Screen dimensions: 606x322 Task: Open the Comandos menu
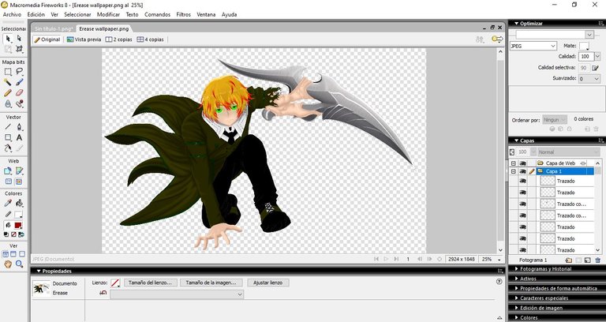click(x=157, y=15)
